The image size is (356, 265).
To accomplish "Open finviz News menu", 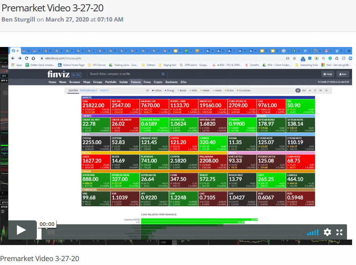I will pos(63,82).
